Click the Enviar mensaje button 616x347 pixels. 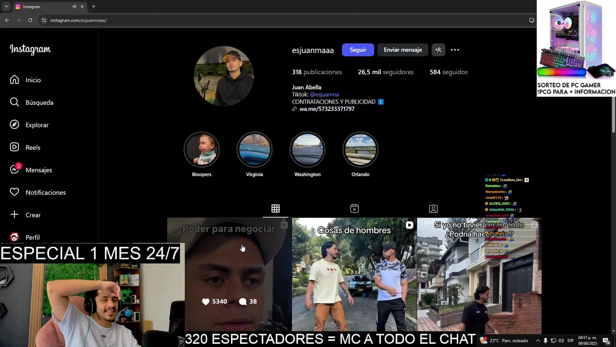[403, 50]
